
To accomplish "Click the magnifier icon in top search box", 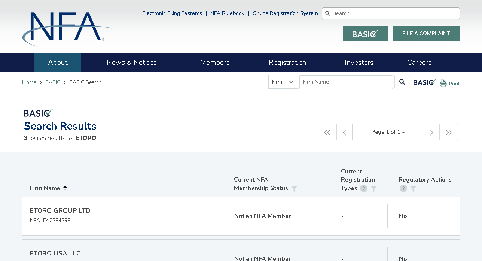I will [328, 13].
